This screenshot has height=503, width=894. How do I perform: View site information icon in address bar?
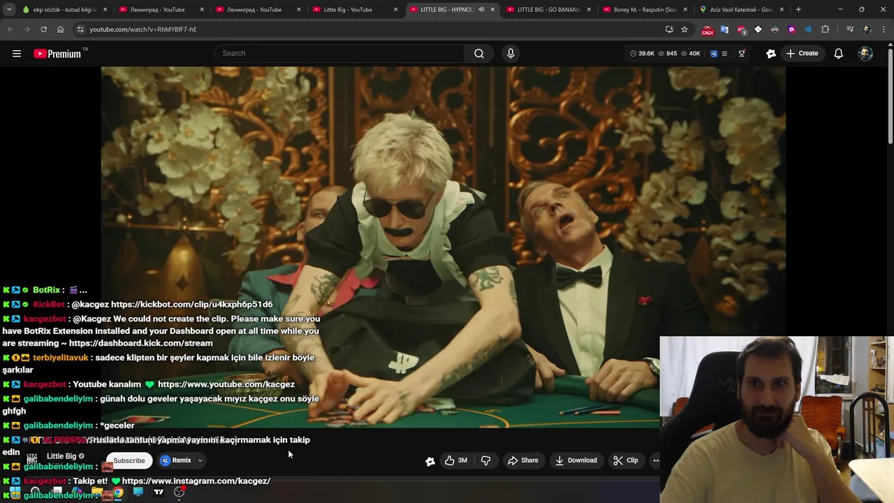point(80,29)
